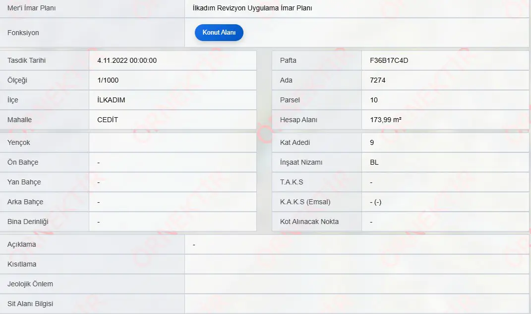The image size is (531, 314).
Task: Click the Kısıtlama label
Action: click(x=22, y=264)
